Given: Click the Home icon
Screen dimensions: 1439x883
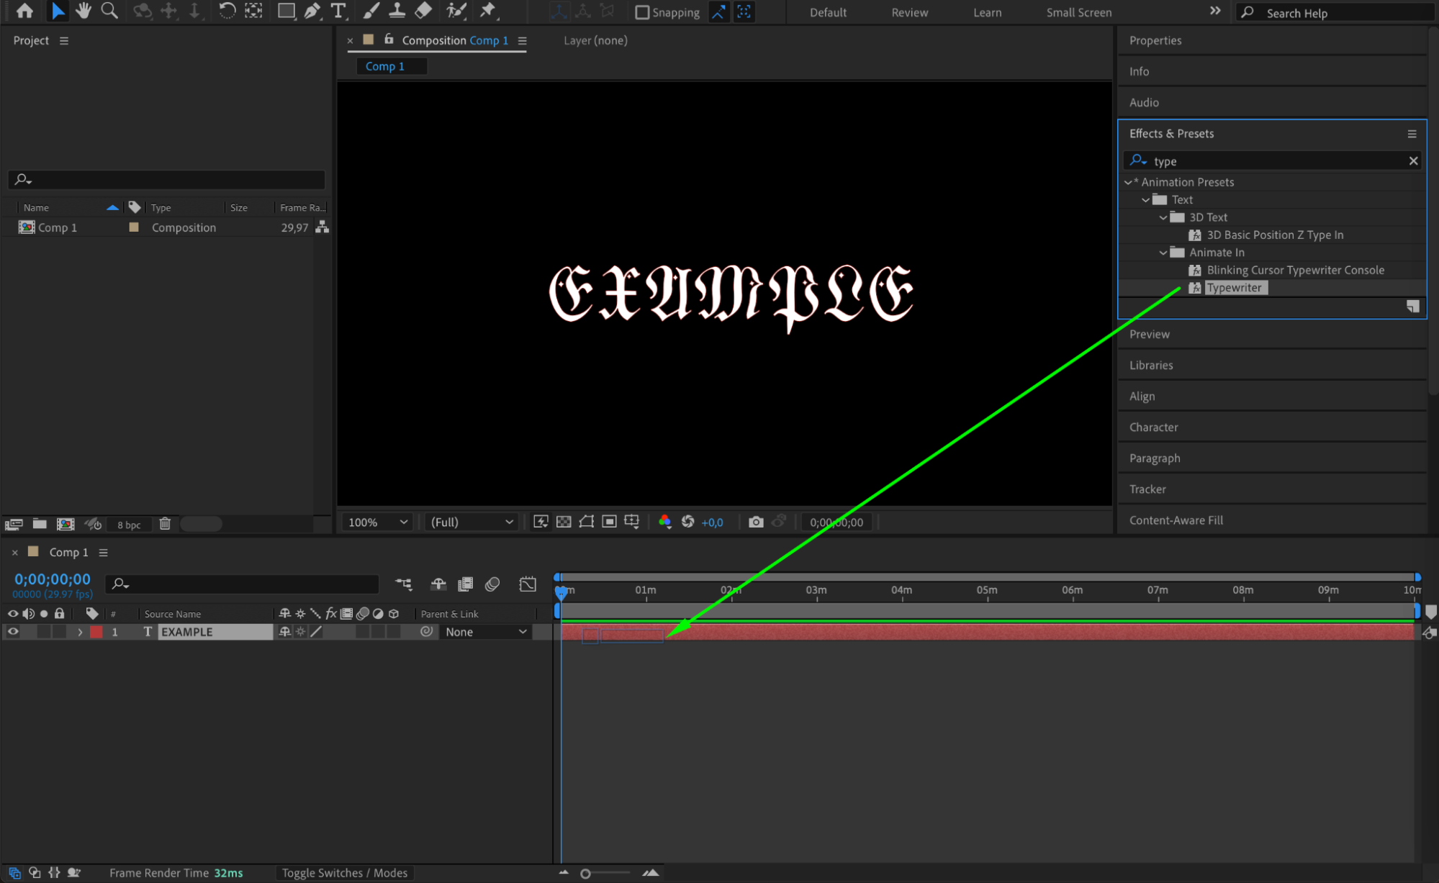Looking at the screenshot, I should tap(24, 11).
